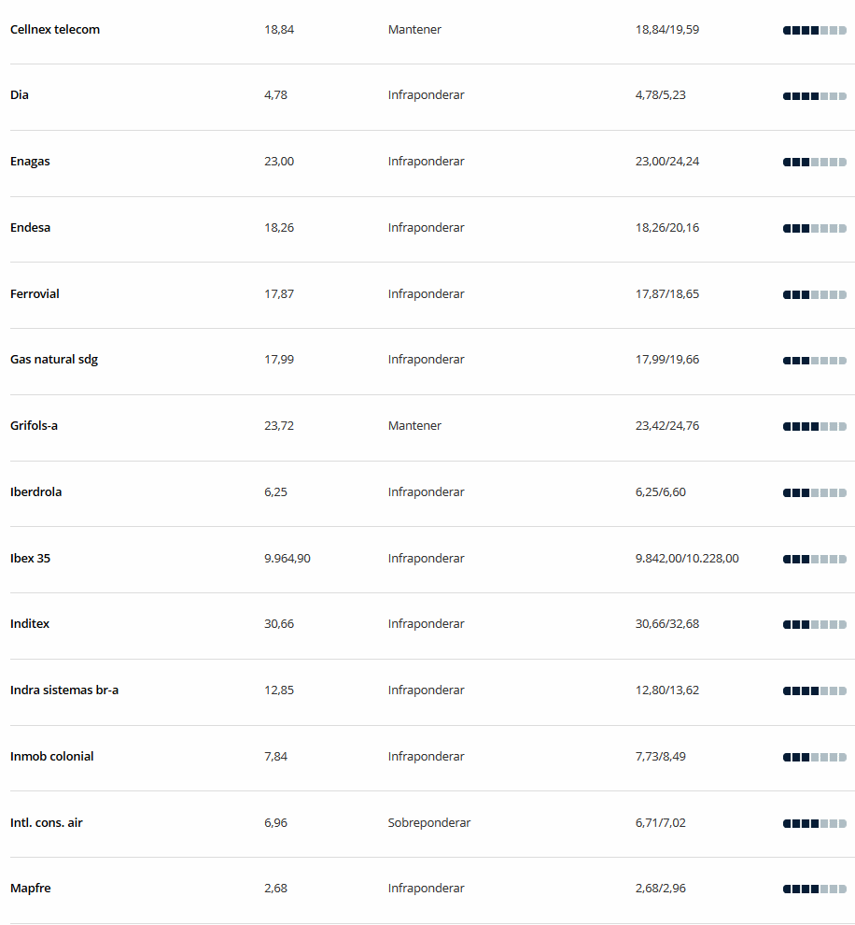Click the Mantener recommendation for Grifols-a
855x925 pixels.
pos(414,425)
